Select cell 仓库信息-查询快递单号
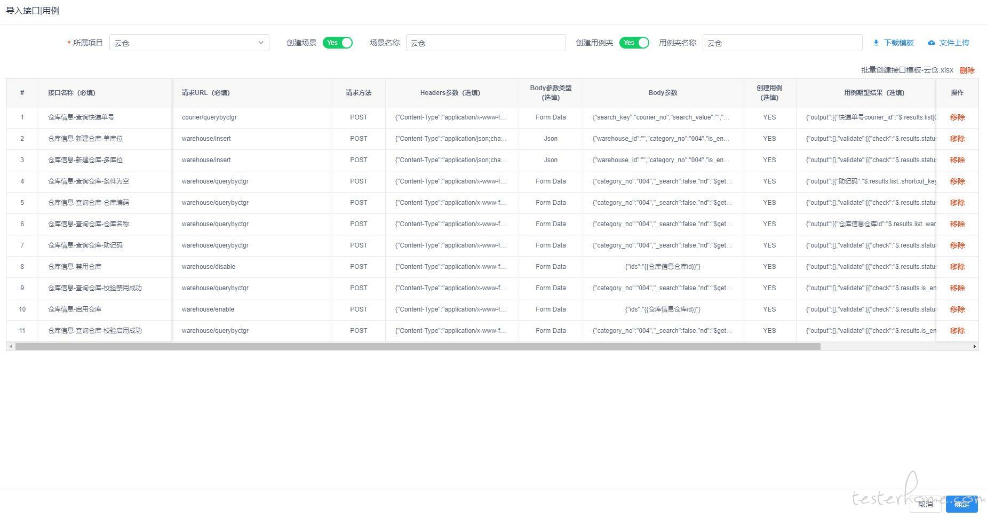 coord(105,117)
